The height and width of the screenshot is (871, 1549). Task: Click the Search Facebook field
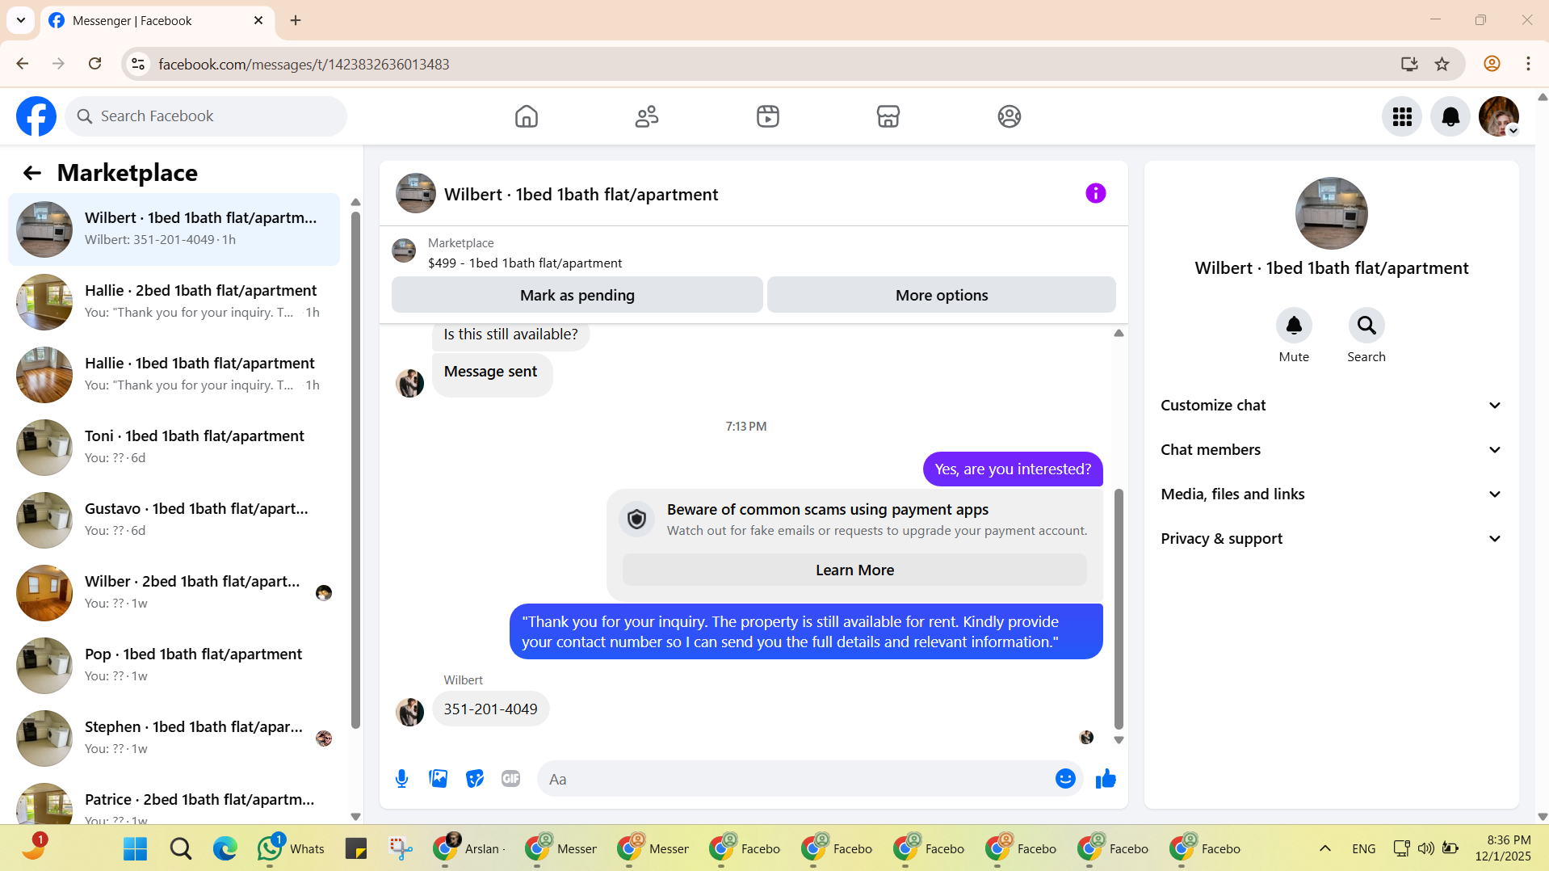(x=206, y=116)
